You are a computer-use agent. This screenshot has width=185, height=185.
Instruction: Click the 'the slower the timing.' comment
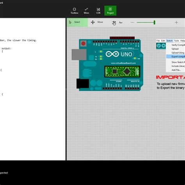pos(22,40)
